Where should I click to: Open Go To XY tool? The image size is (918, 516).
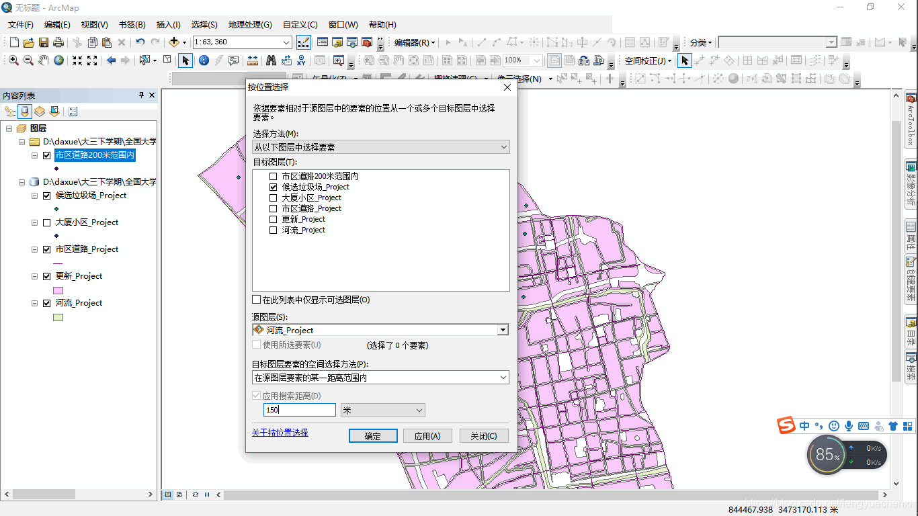tap(301, 60)
